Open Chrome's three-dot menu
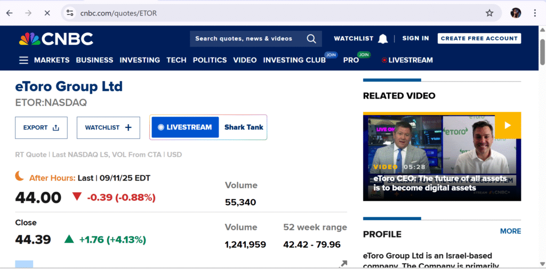 click(535, 13)
